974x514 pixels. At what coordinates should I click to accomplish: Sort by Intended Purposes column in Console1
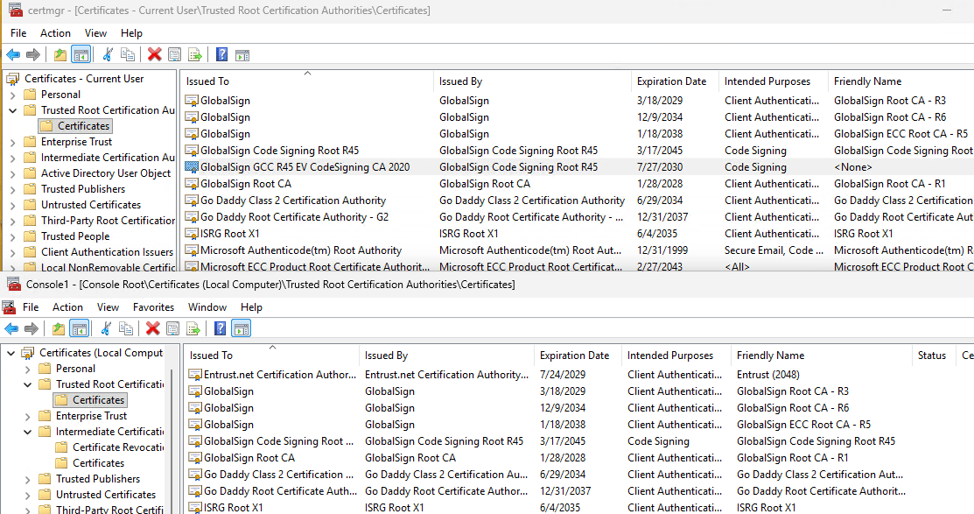(676, 356)
